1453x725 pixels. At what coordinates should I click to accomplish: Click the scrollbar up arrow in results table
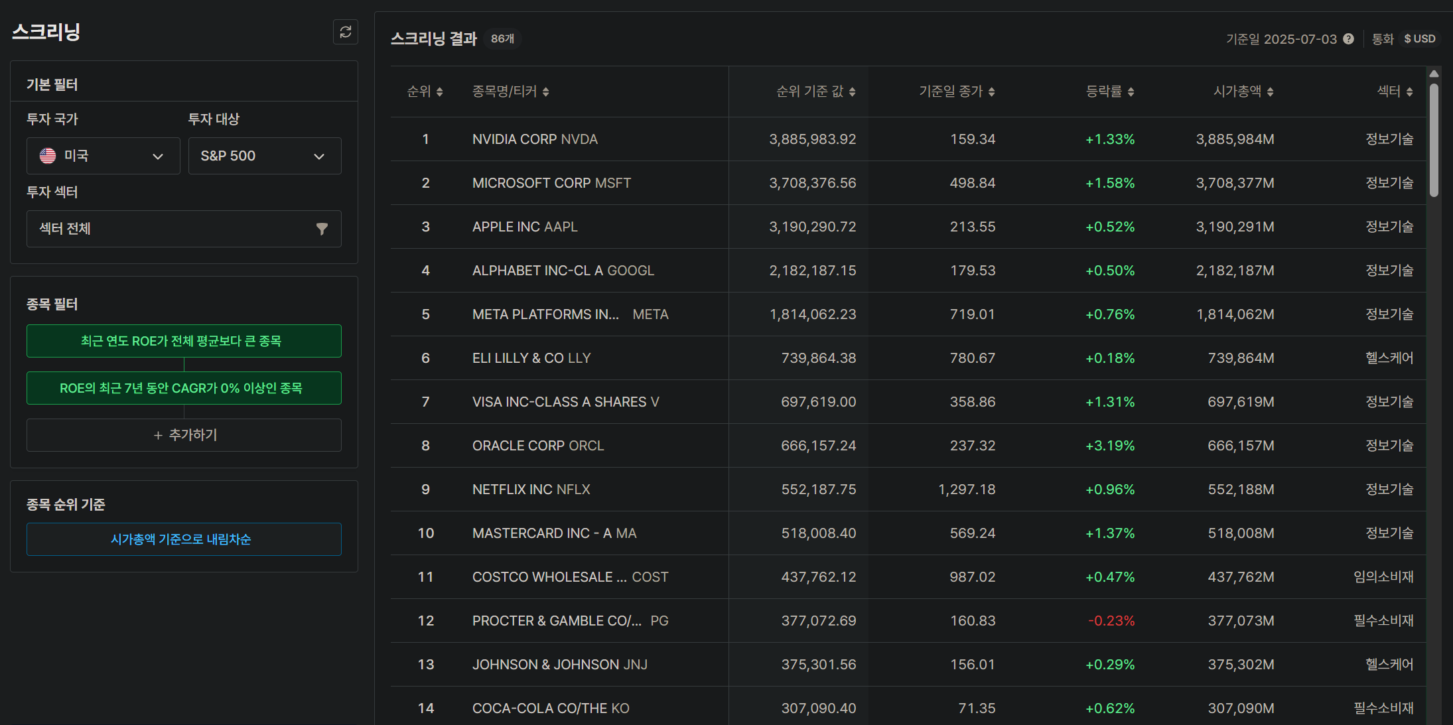tap(1434, 74)
